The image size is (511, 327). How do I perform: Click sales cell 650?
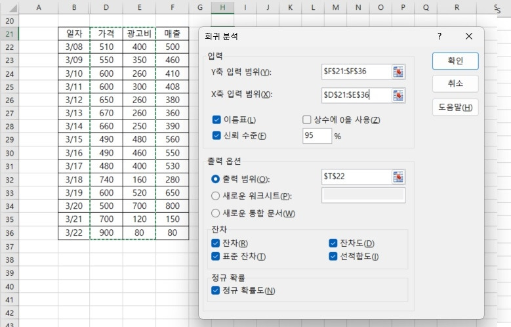point(172,193)
